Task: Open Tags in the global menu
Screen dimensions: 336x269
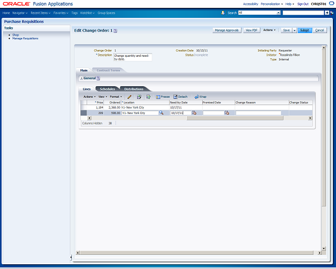Action: pyautogui.click(x=75, y=13)
